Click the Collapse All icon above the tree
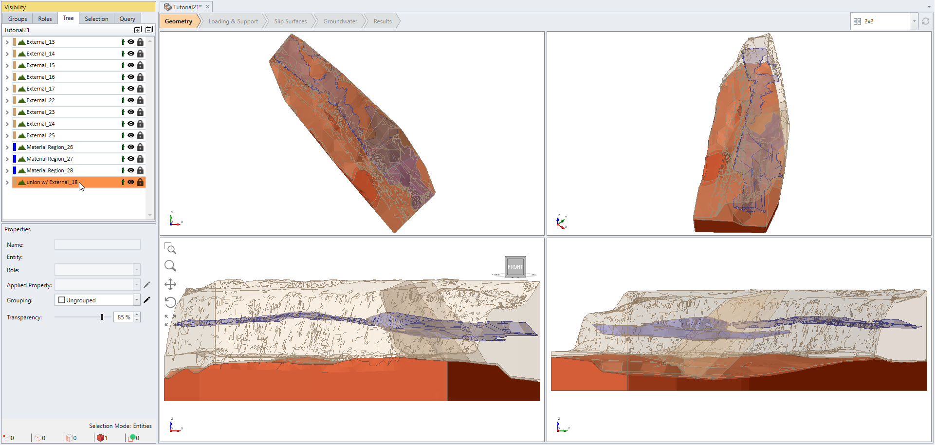Screen dimensions: 935x445 [x=149, y=30]
